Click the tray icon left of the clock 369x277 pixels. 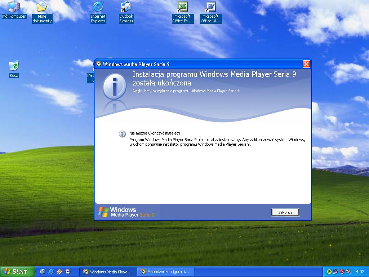point(348,272)
